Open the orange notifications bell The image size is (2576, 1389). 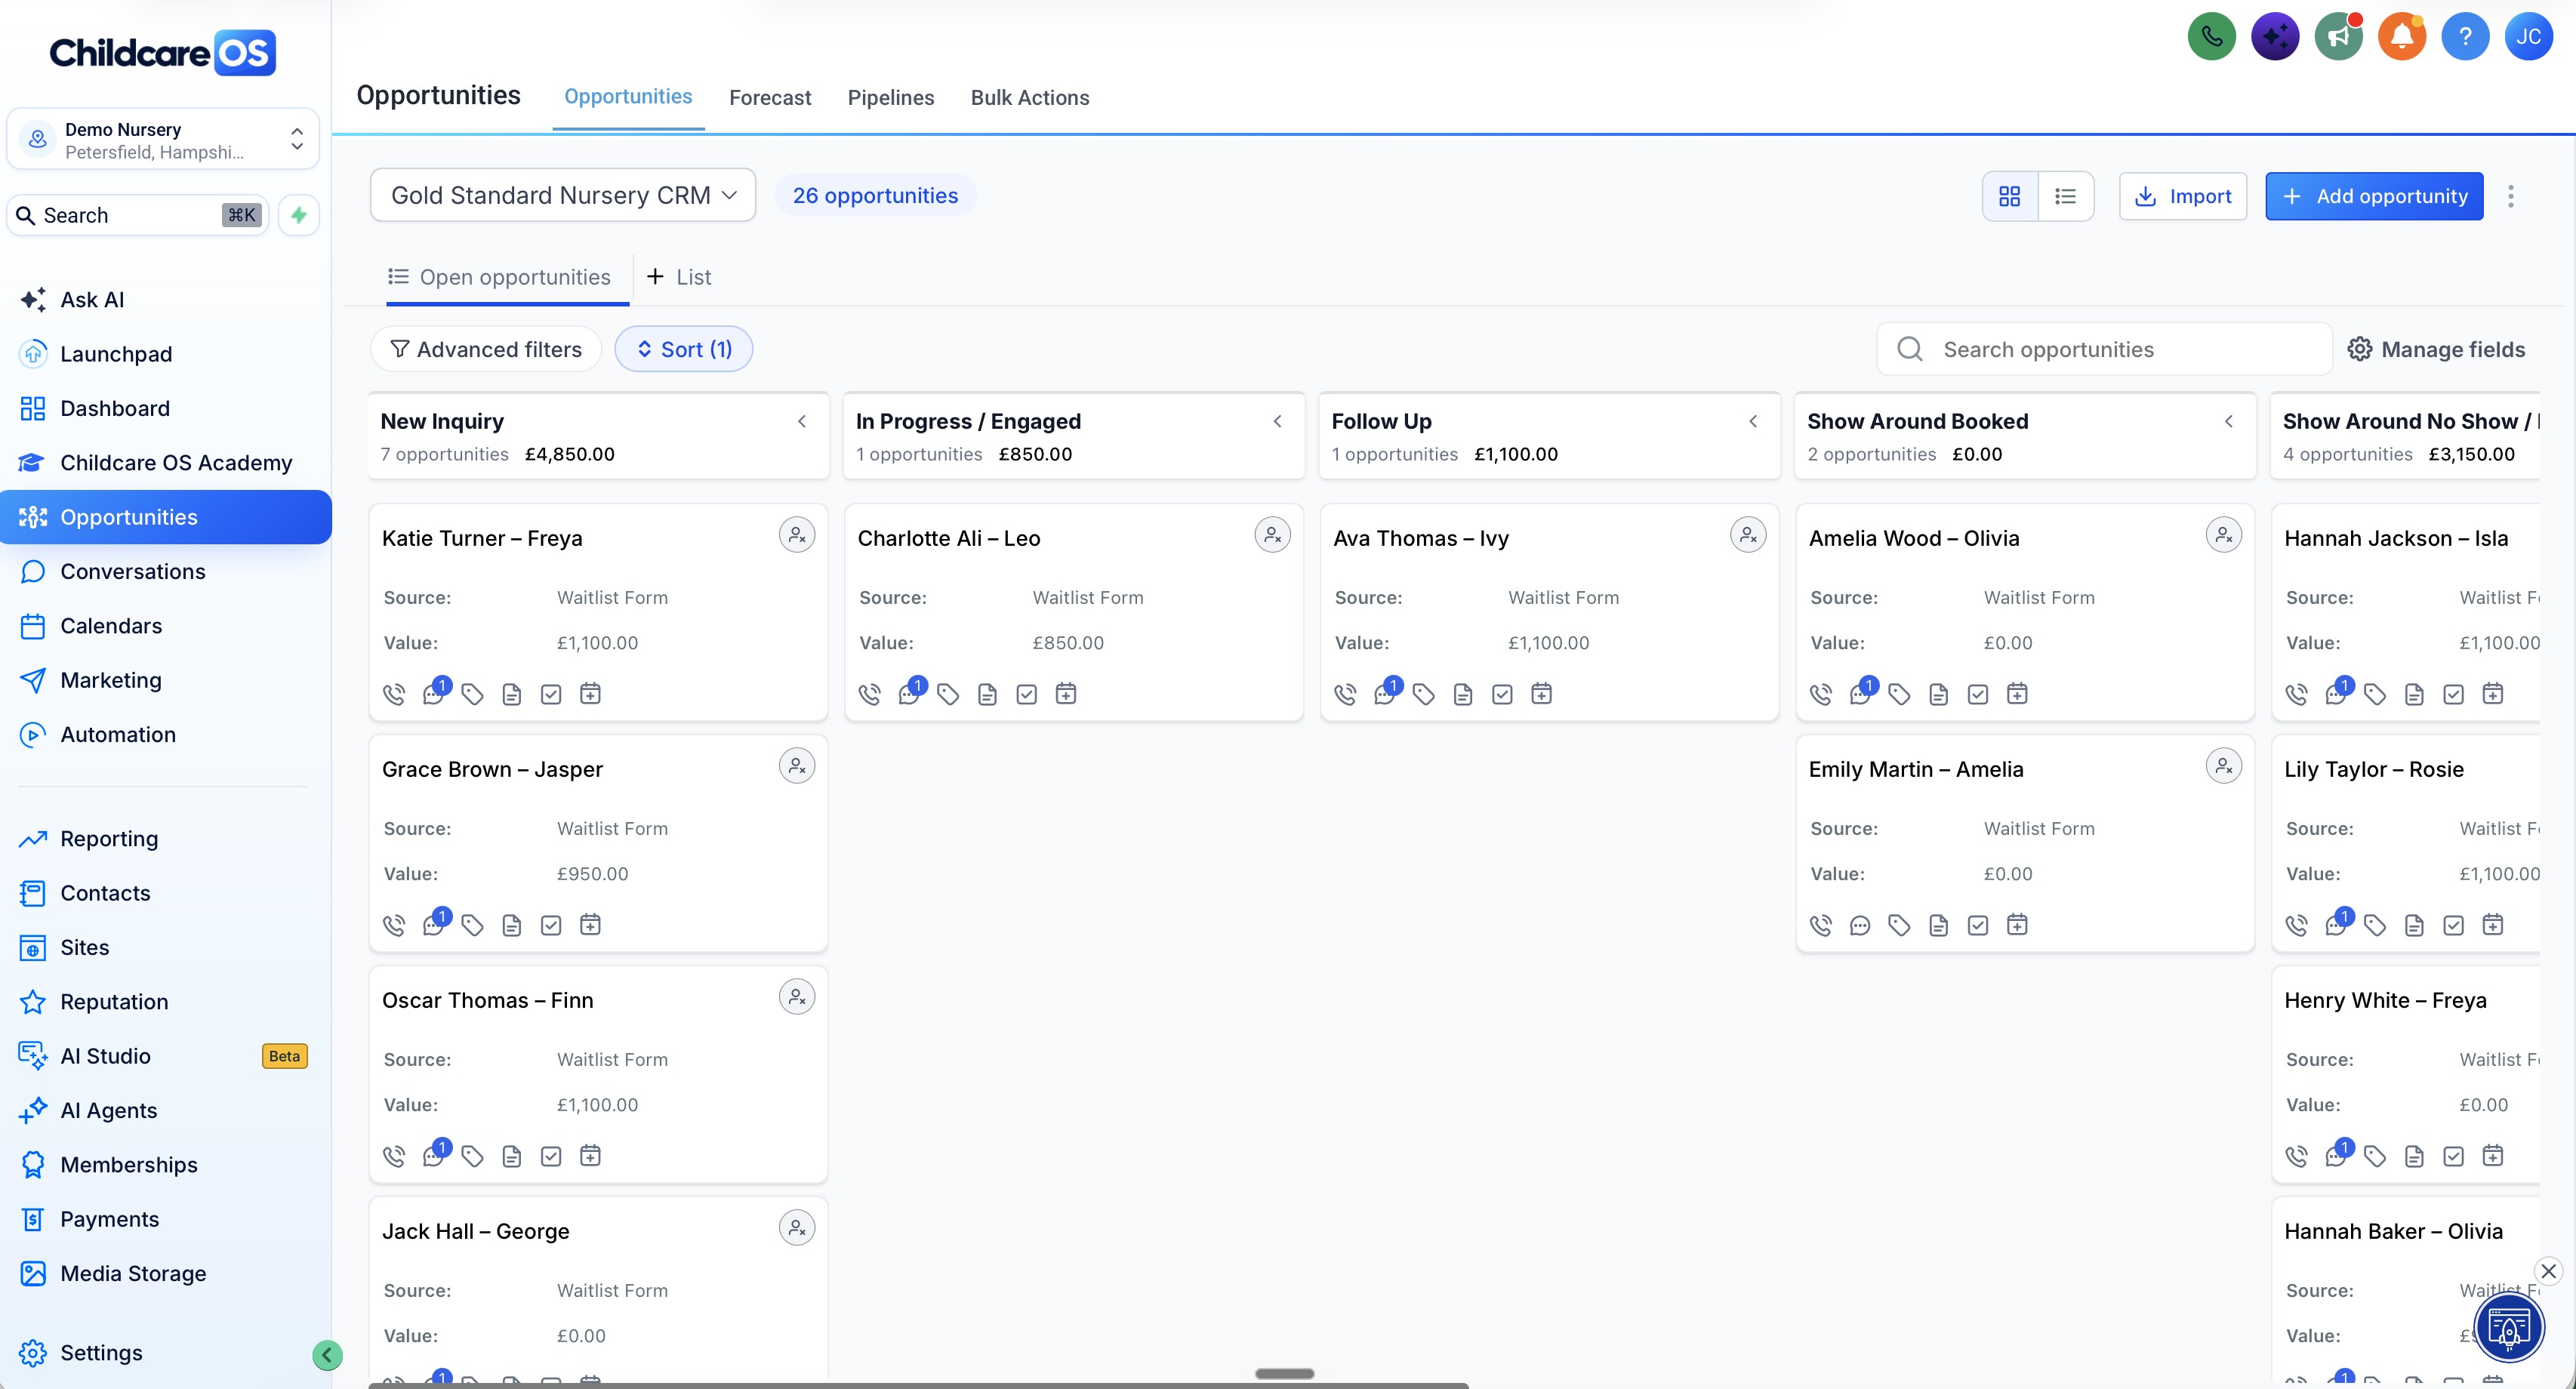pos(2401,37)
